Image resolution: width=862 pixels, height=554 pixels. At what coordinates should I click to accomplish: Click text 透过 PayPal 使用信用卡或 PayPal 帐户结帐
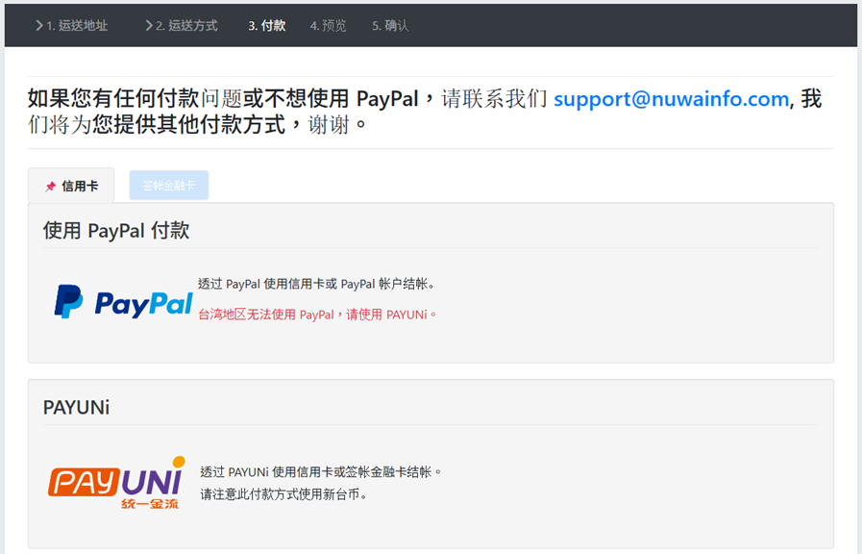[316, 284]
